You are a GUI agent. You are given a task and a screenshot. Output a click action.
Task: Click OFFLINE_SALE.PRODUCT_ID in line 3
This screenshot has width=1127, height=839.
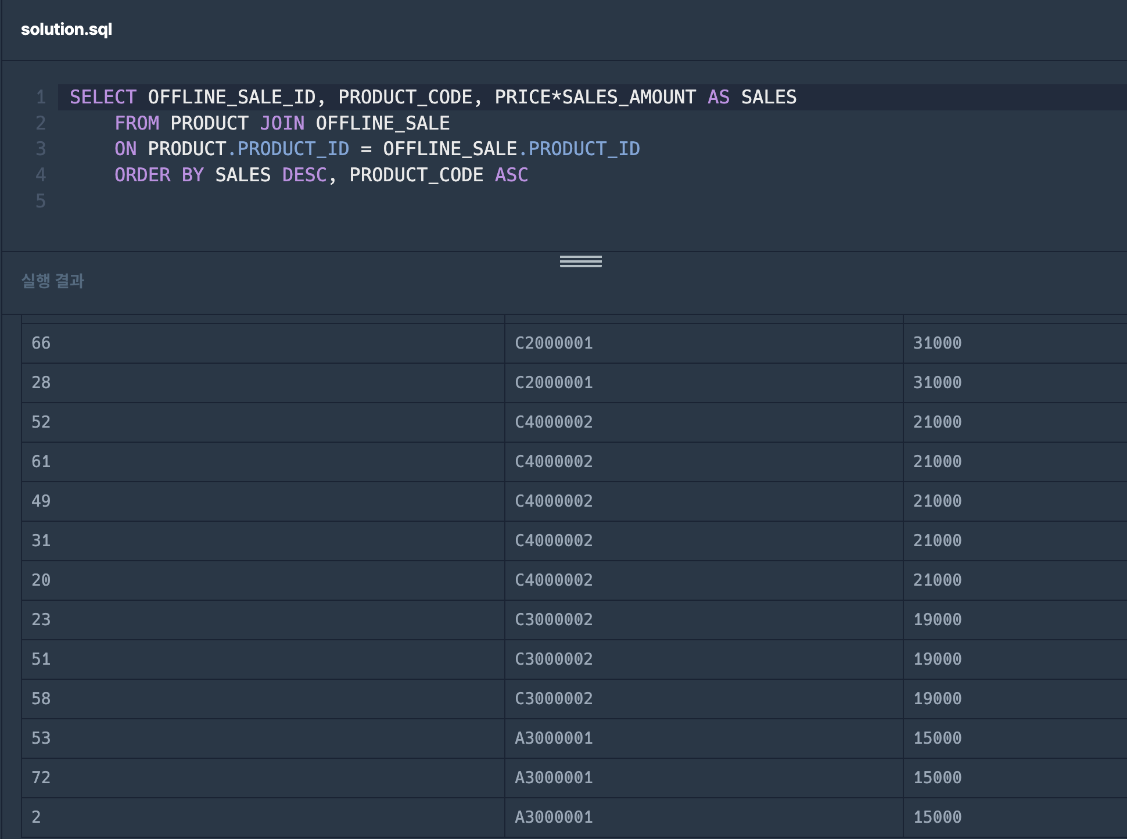(511, 149)
